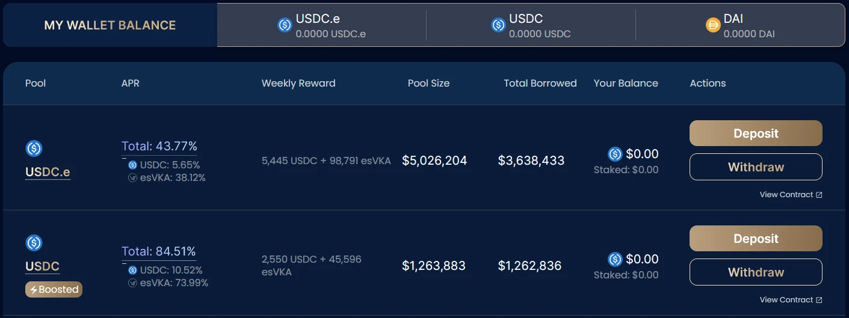Screen dimensions: 849x318
Task: Click the small USDC icon in USDC pool APR
Action: tap(132, 271)
